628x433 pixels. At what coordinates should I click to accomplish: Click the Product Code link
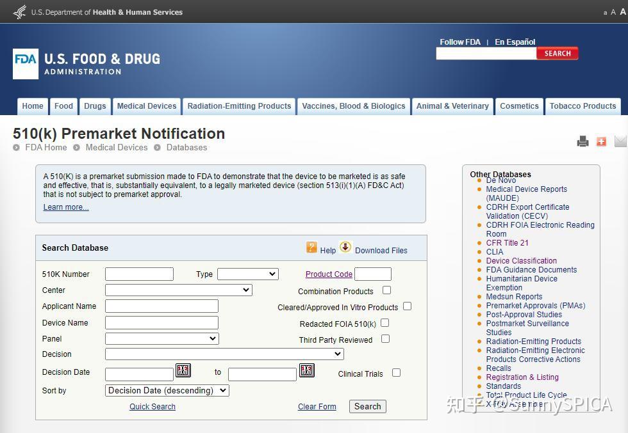tap(329, 274)
